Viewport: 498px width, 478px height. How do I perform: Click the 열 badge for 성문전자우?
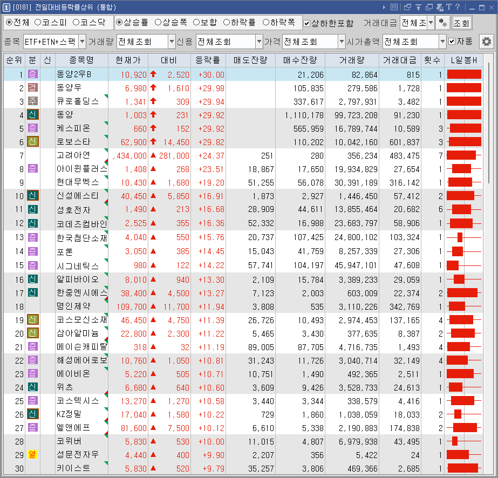pyautogui.click(x=33, y=454)
